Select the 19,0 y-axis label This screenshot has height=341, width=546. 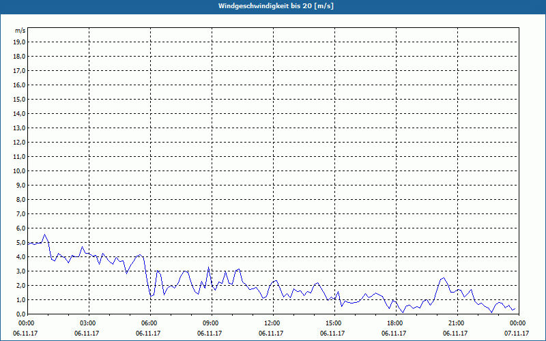tap(20, 42)
